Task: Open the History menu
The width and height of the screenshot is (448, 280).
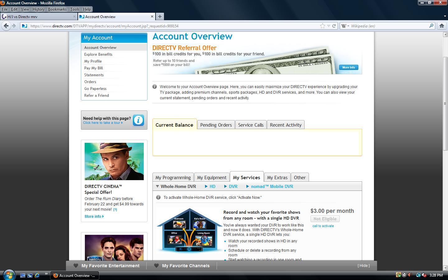Action: click(x=39, y=9)
